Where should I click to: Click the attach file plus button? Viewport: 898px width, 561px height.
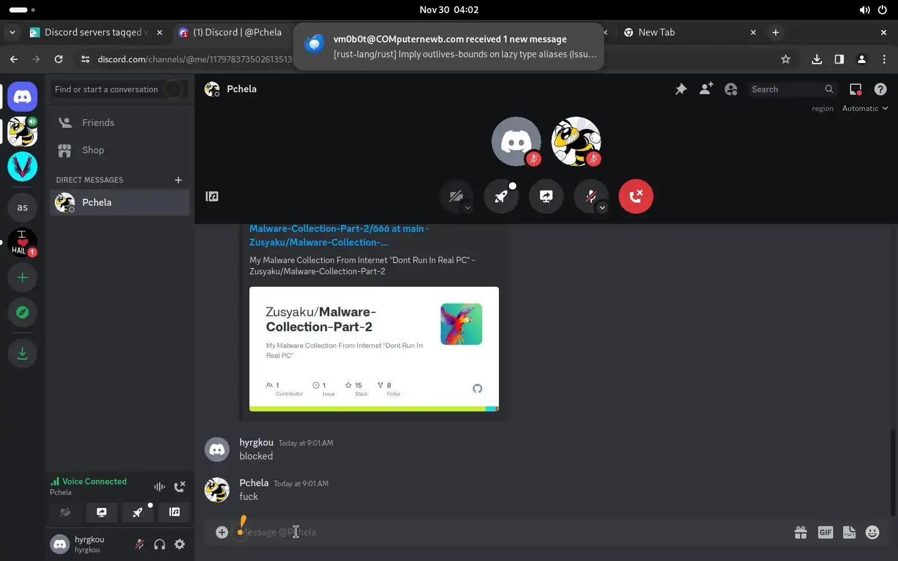[221, 532]
